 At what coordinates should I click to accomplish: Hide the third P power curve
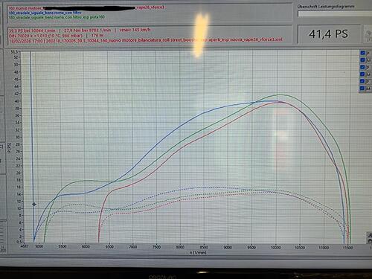point(362,81)
